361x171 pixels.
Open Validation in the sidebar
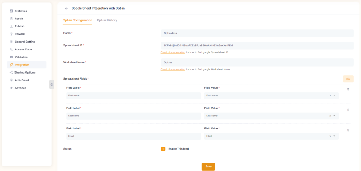click(21, 57)
